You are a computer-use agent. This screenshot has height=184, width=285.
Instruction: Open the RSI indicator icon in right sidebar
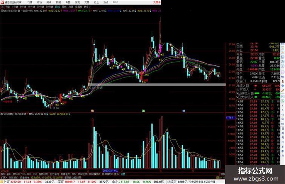(x=283, y=77)
